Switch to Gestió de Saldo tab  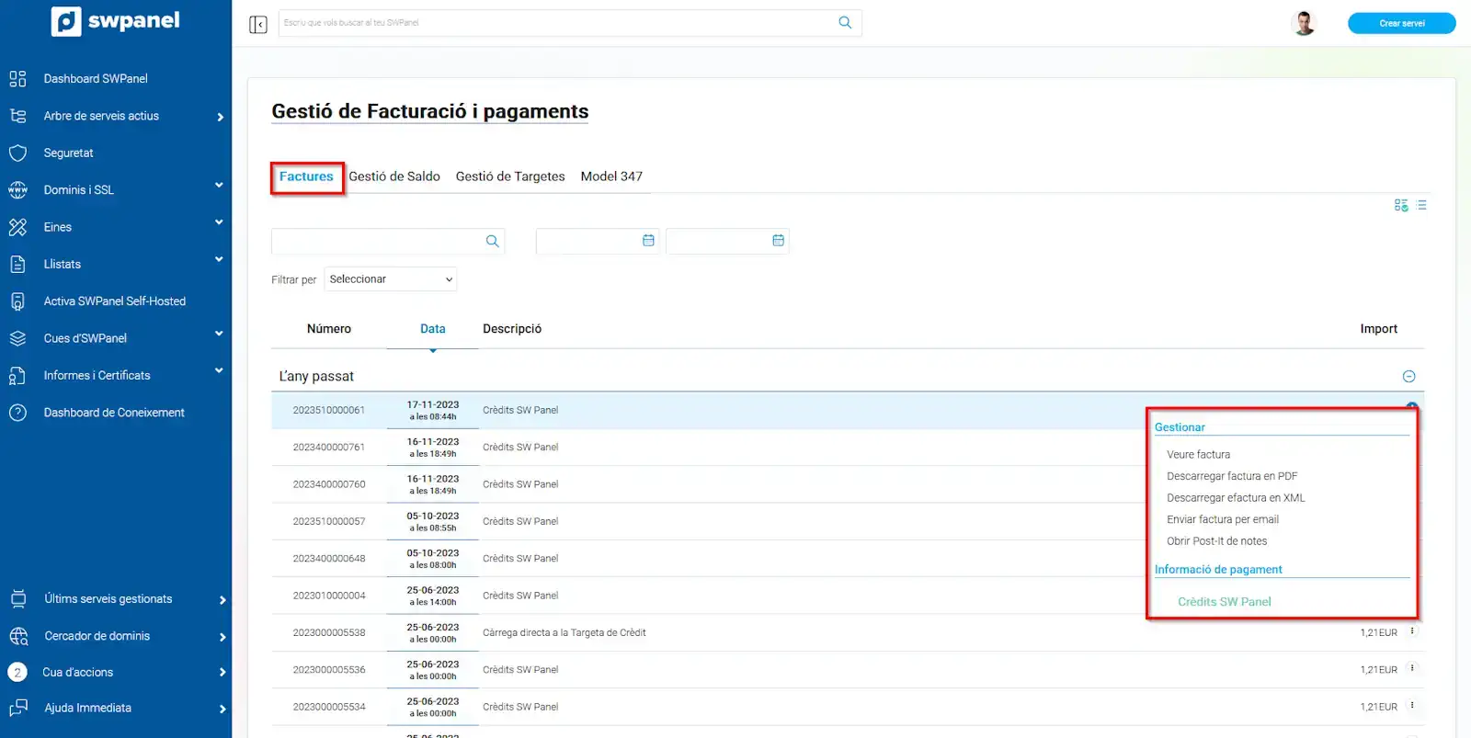pos(394,176)
